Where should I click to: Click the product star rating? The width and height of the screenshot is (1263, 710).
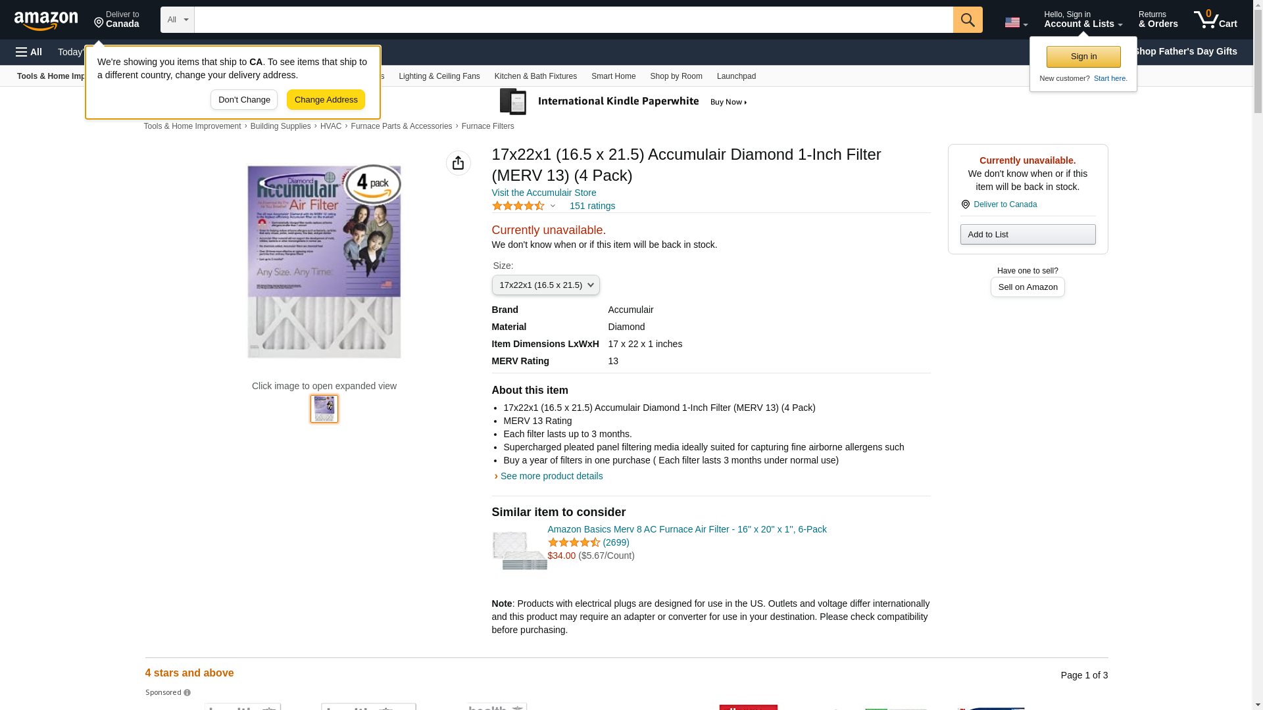coord(518,206)
